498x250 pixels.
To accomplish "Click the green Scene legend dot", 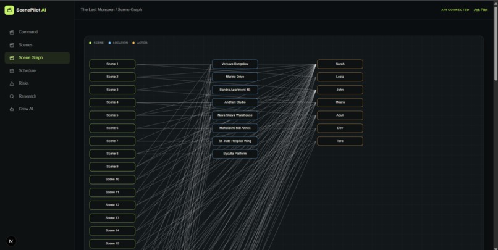I will 90,43.
